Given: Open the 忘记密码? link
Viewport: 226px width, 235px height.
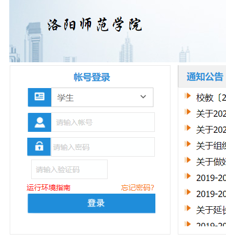Looking at the screenshot, I should [137, 188].
